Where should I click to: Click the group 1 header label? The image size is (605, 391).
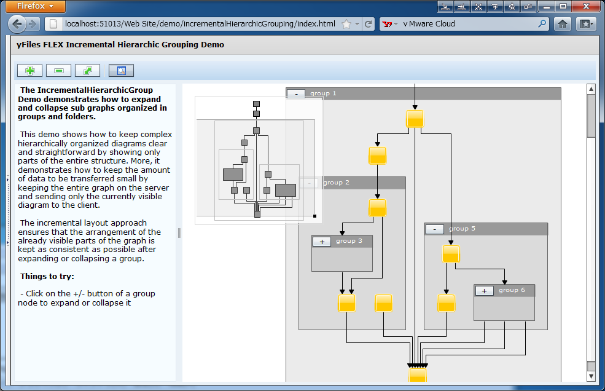coord(323,93)
